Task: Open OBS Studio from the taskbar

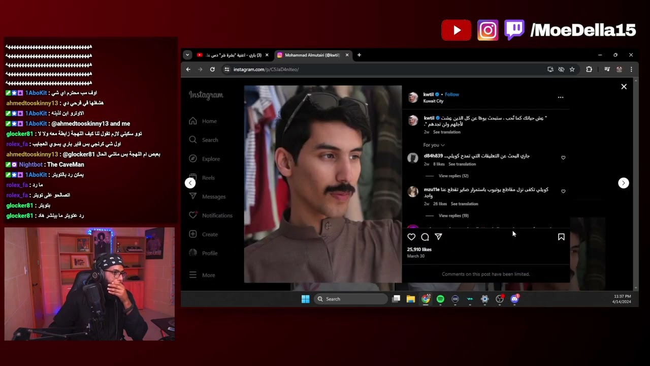Action: point(500,299)
